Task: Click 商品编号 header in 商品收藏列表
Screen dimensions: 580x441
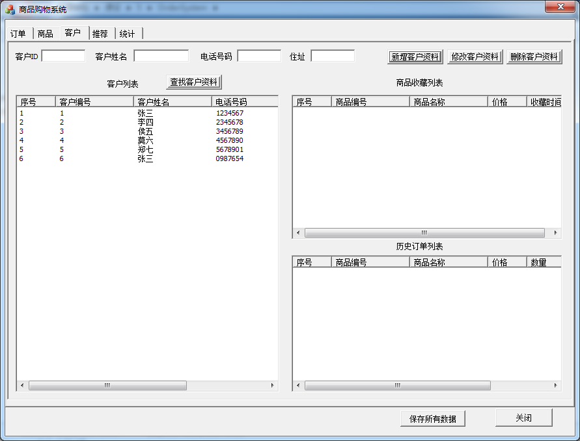Action: [370, 101]
